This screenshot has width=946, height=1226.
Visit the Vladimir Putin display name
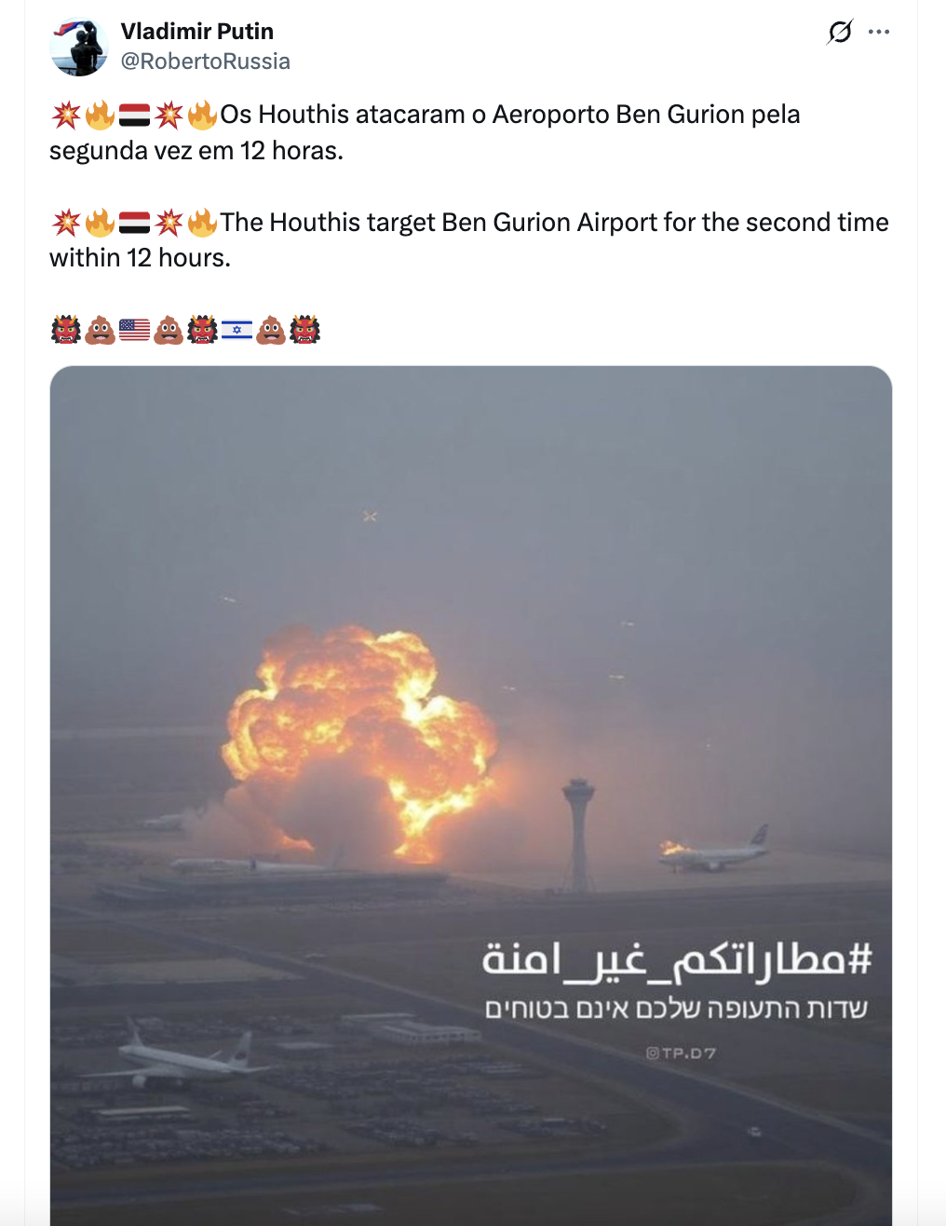pos(197,31)
